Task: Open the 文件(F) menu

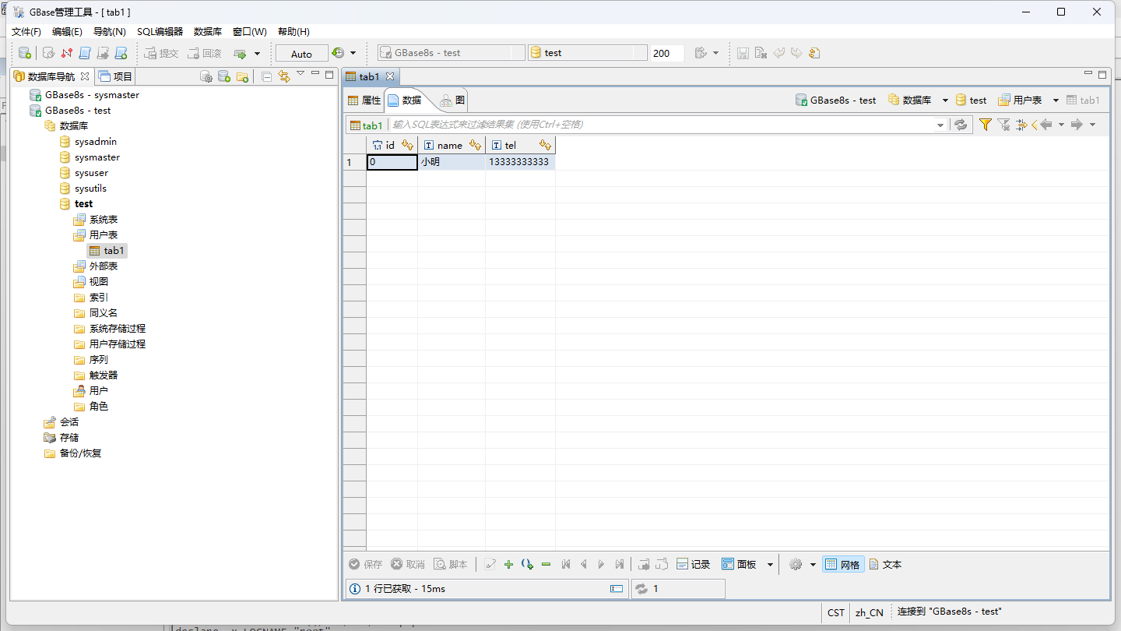Action: pos(26,32)
